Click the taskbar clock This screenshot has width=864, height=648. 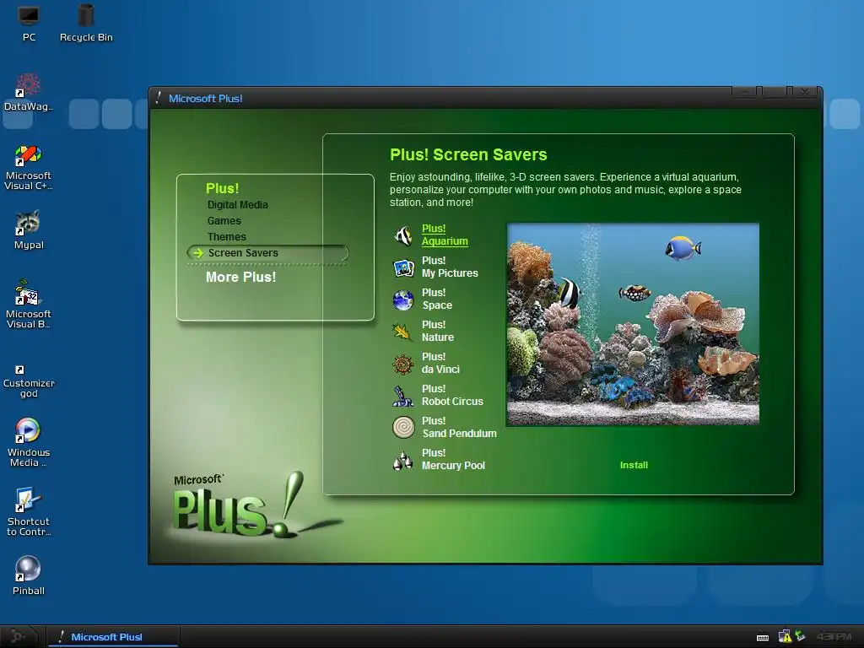coord(834,636)
